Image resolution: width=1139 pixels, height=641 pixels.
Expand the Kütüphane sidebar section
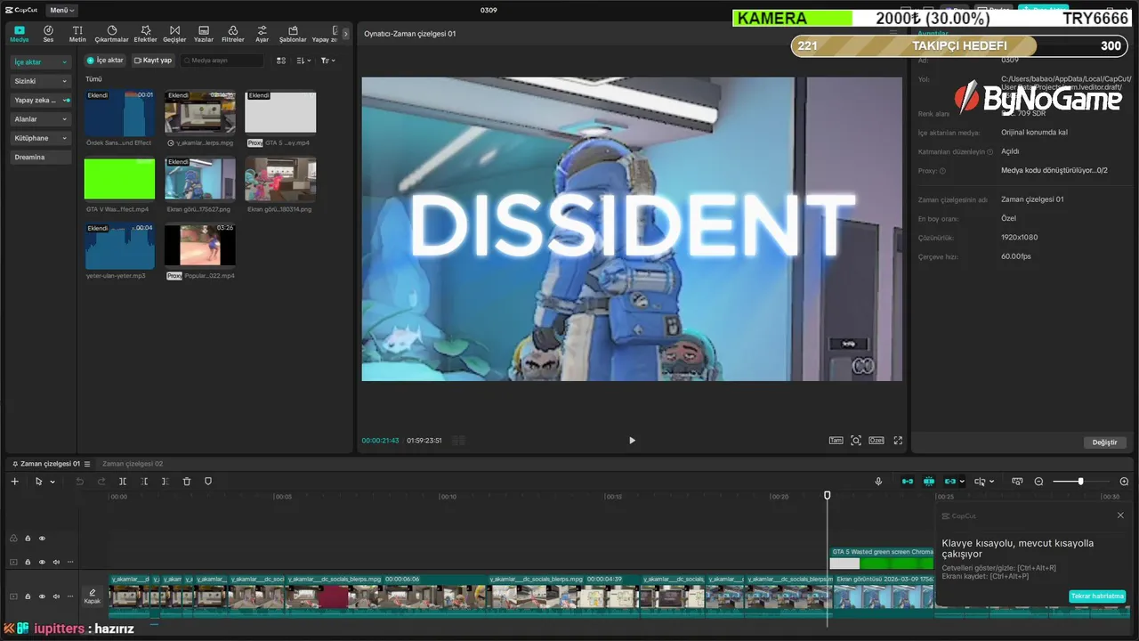[40, 138]
